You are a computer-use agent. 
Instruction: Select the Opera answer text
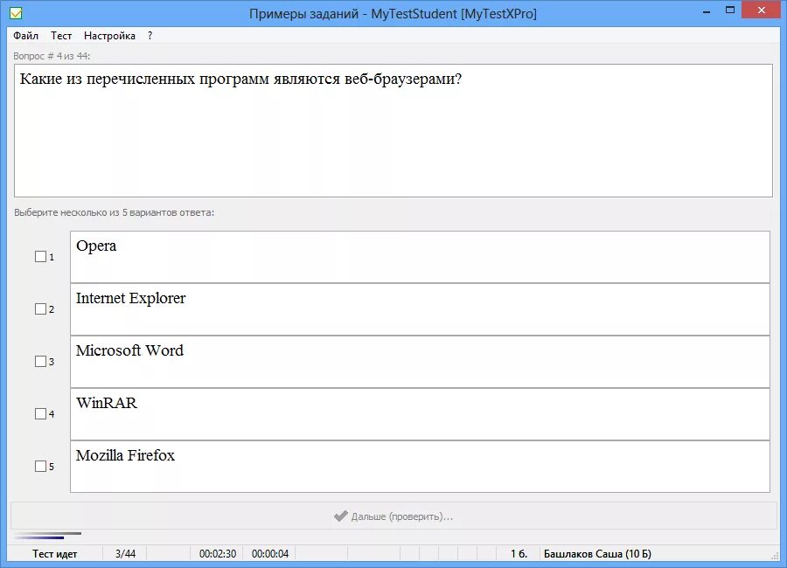(96, 246)
